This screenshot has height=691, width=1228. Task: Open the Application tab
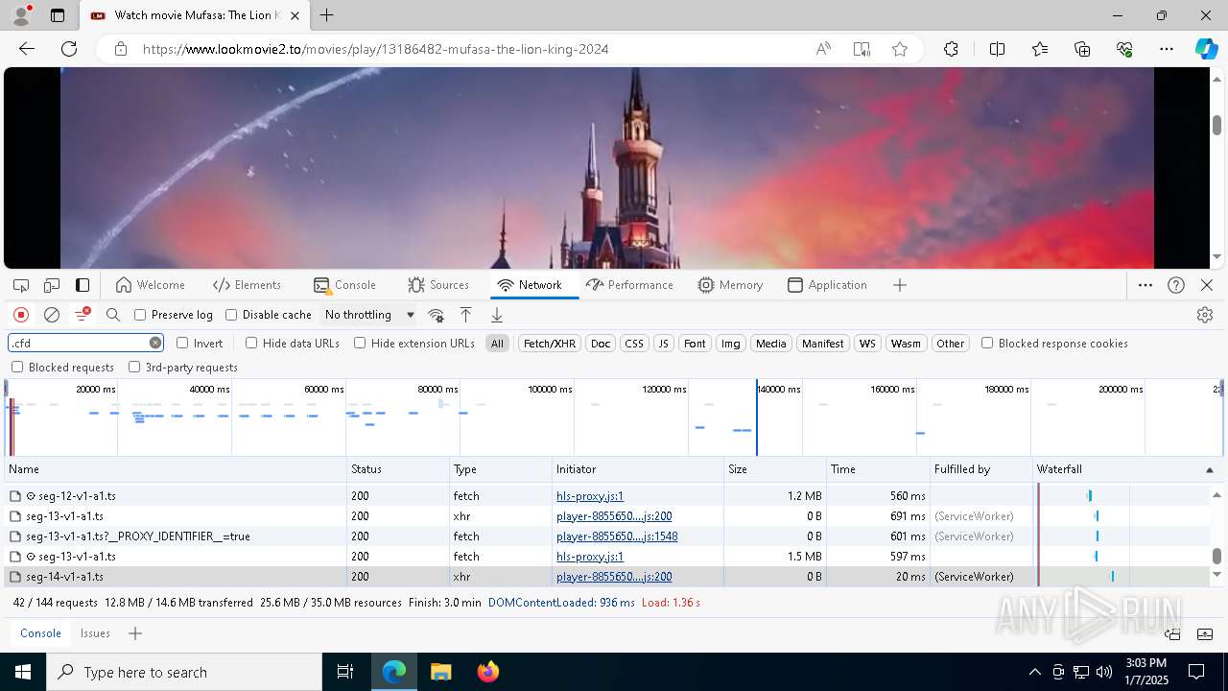[827, 285]
